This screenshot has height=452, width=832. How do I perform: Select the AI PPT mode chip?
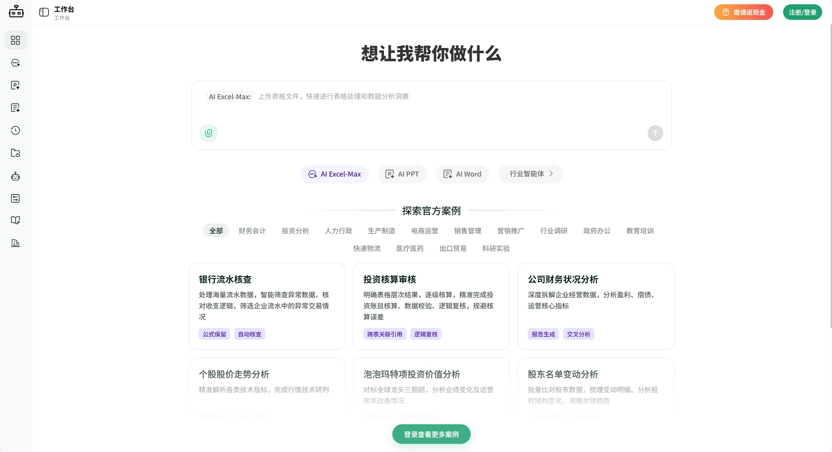coord(402,174)
